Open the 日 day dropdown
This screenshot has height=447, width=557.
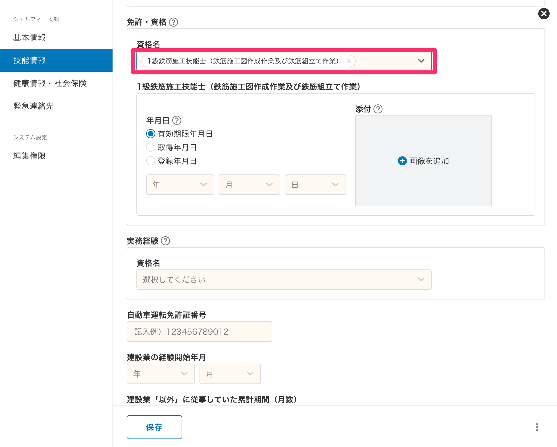(315, 185)
